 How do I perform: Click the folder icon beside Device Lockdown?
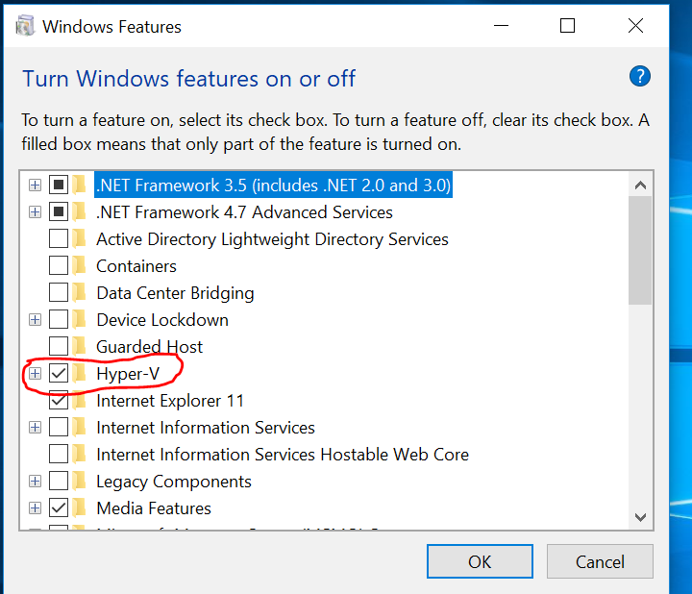point(80,319)
